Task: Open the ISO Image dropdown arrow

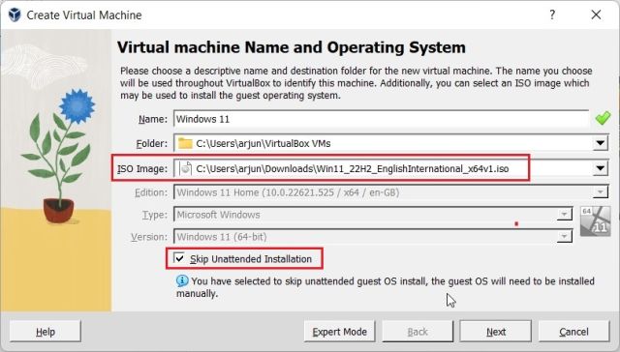Action: [x=601, y=168]
